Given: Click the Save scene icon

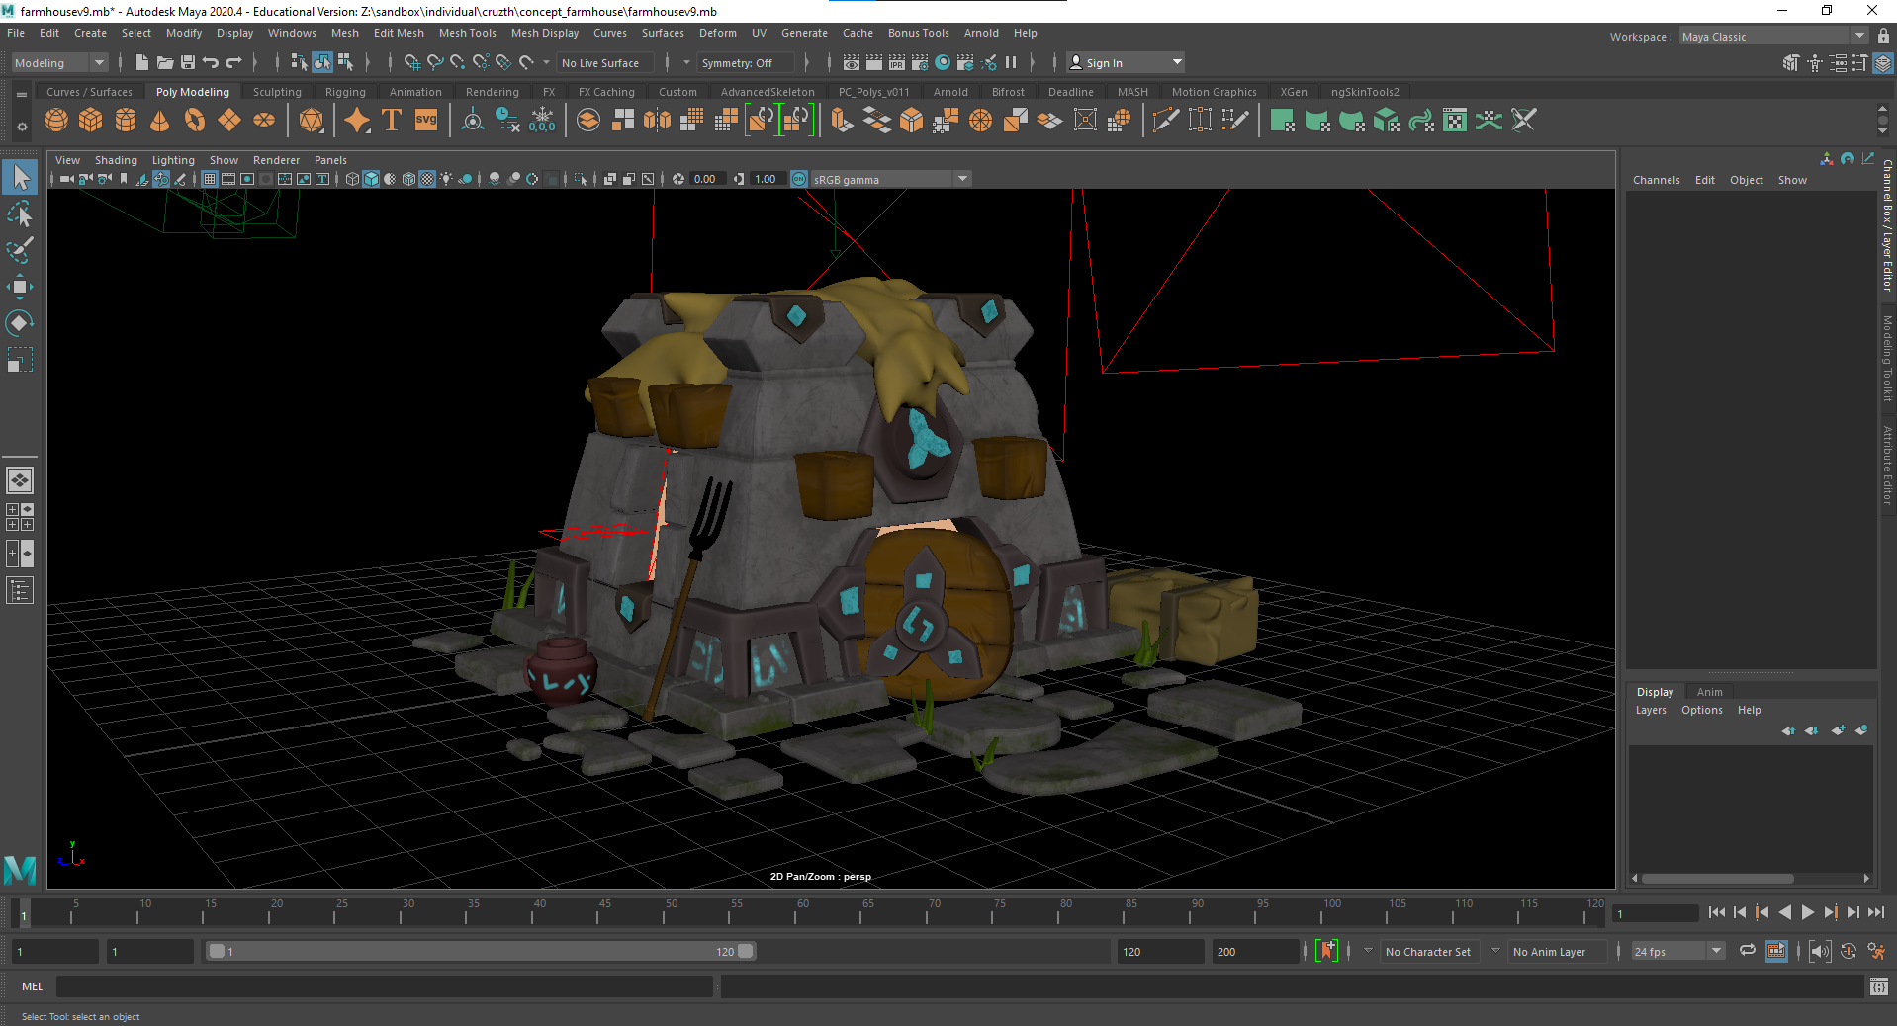Looking at the screenshot, I should coord(187,62).
